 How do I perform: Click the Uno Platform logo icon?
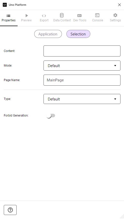(x=5, y=5)
